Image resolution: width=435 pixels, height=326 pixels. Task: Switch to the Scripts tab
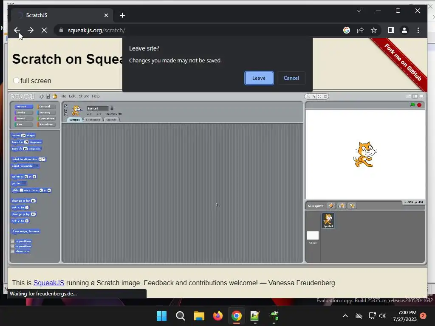coord(74,120)
